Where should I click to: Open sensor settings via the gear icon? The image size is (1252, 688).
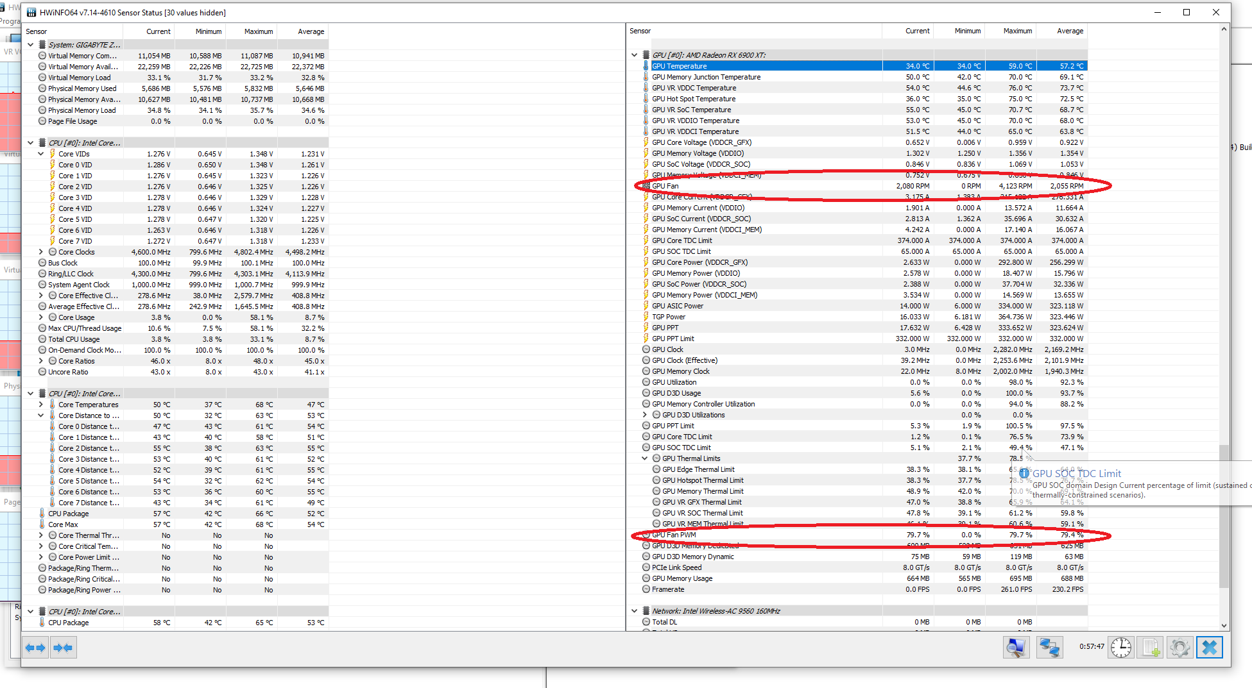1179,648
